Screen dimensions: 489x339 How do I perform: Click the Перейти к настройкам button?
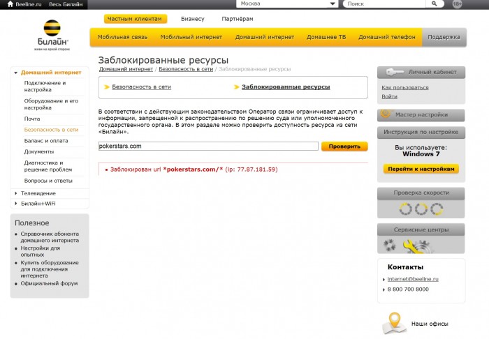421,169
